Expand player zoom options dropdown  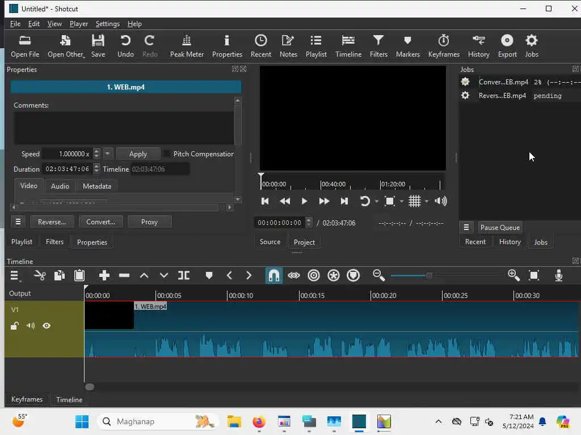point(402,201)
